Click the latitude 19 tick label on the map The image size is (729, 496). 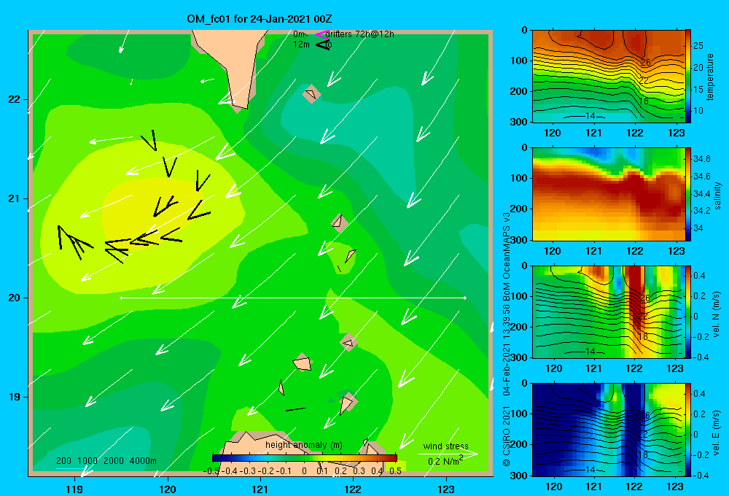click(x=15, y=397)
